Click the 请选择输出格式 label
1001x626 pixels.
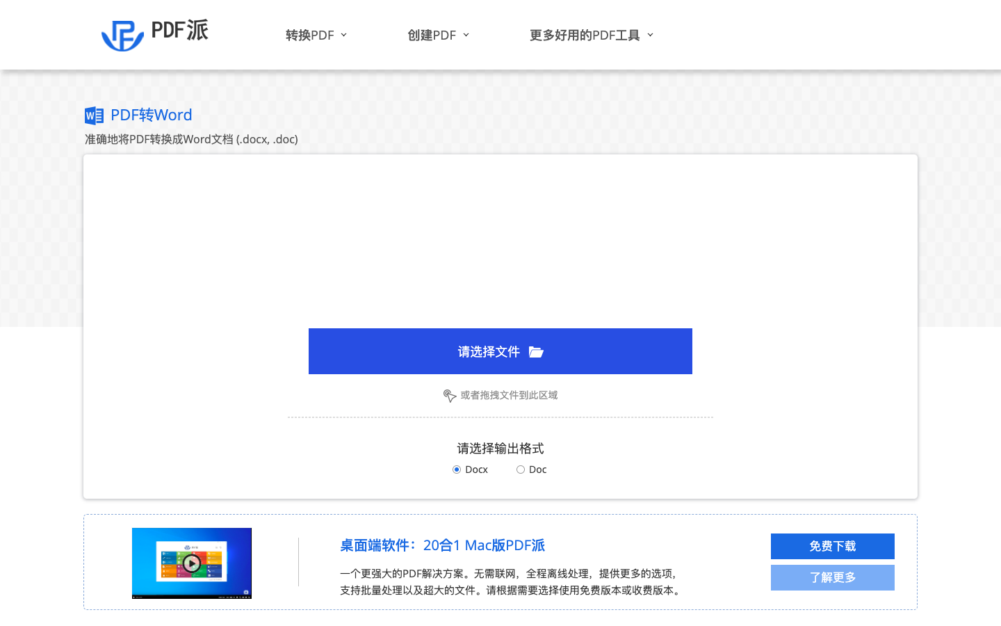[500, 449]
